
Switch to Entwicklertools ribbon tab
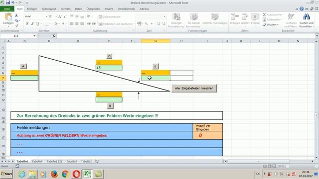[126, 9]
